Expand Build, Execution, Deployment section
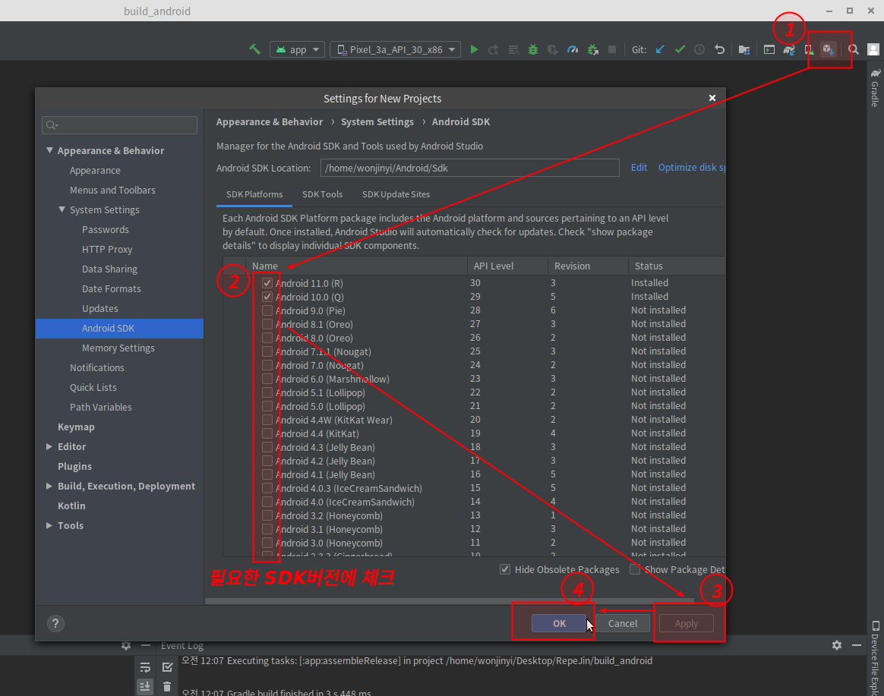This screenshot has height=696, width=884. pyautogui.click(x=49, y=486)
